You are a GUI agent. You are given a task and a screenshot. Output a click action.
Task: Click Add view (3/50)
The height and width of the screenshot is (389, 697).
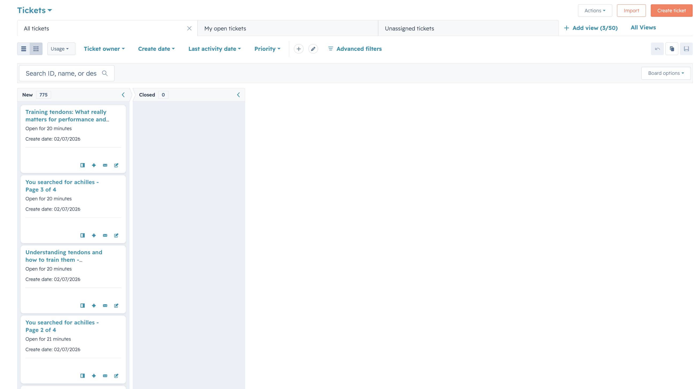pyautogui.click(x=591, y=28)
